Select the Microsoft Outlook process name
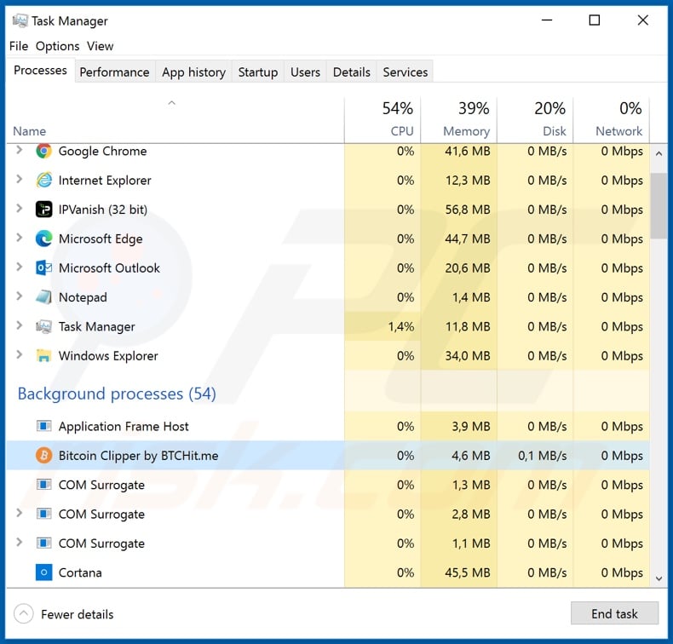This screenshot has width=673, height=644. pyautogui.click(x=109, y=267)
